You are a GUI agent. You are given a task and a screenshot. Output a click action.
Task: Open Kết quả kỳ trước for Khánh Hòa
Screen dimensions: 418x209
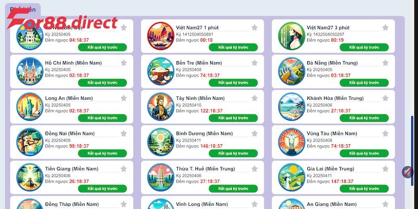(x=364, y=118)
